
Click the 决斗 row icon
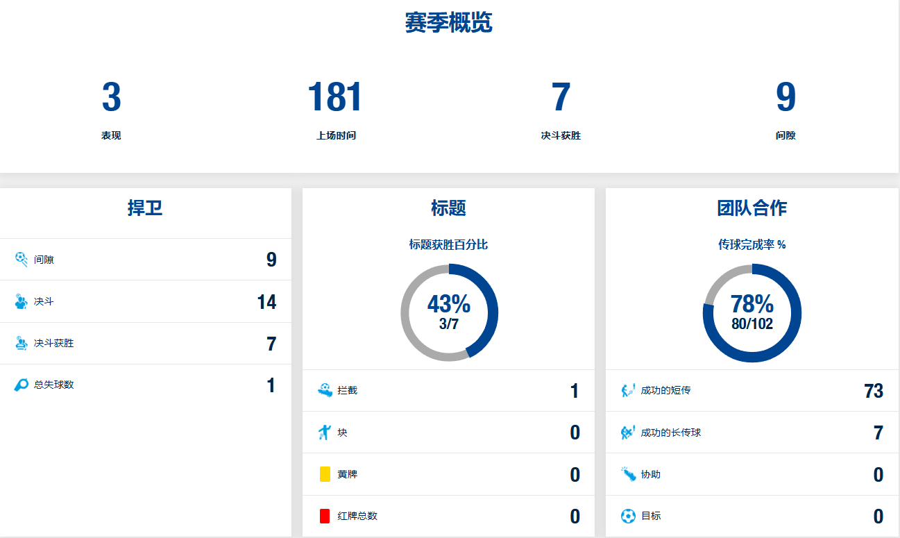tap(21, 301)
